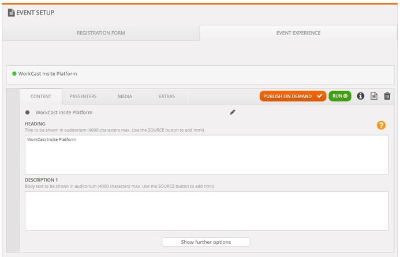Click the DESCRIPTION 1 label
Viewport: 400px width, 257px height.
[42, 180]
